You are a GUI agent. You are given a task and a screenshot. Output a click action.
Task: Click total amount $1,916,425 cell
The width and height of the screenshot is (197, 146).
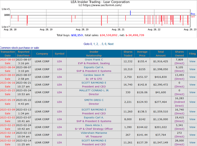point(161,61)
